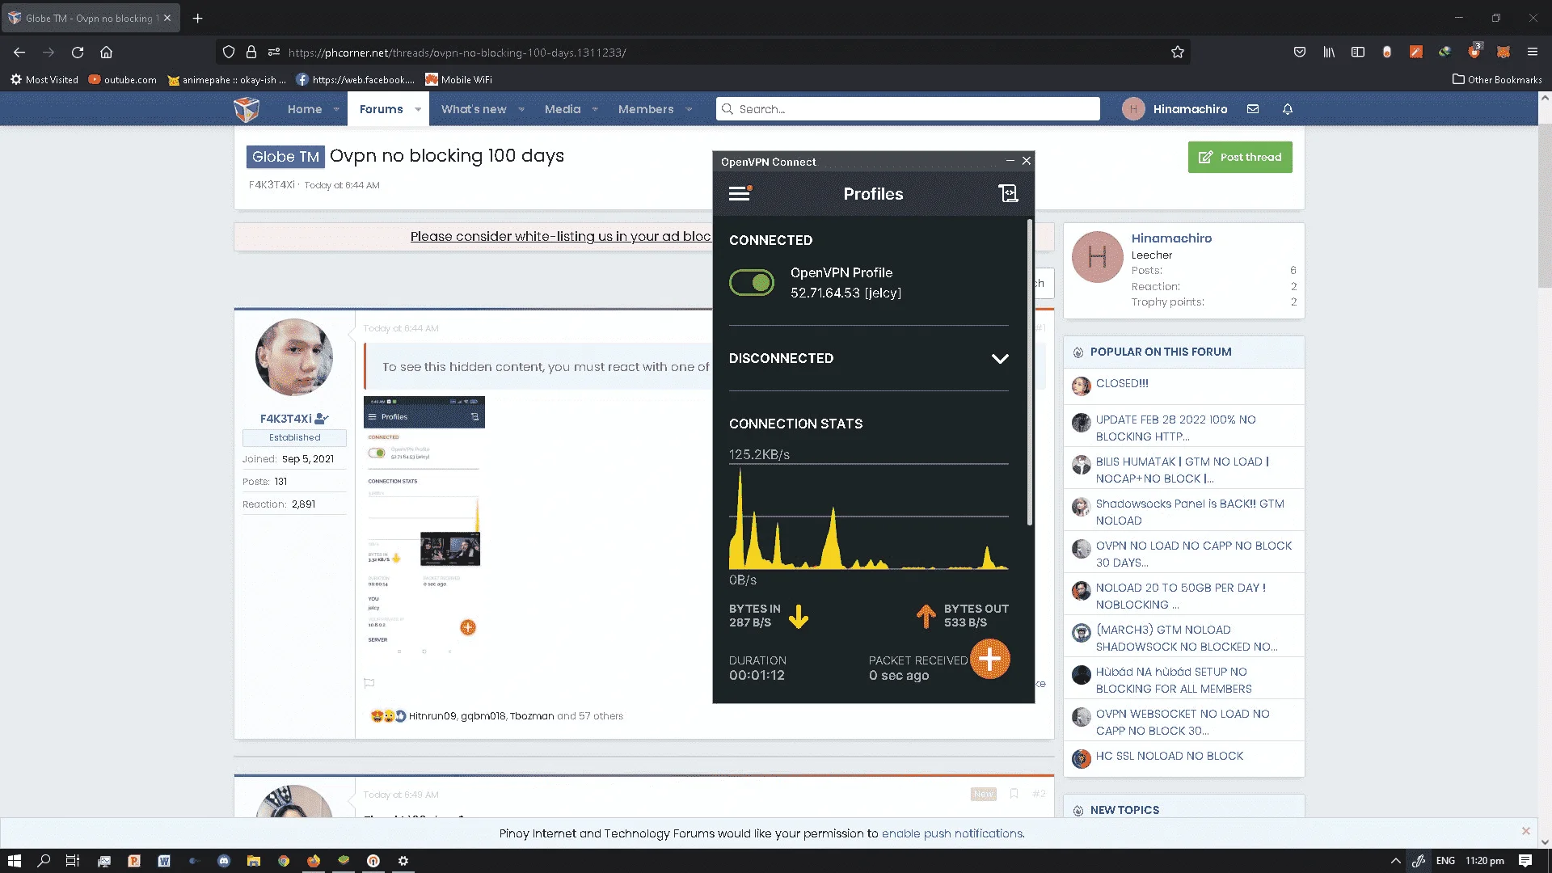Open F4K3T4Xi's profile from username
Viewport: 1552px width, 873px height.
tap(286, 419)
